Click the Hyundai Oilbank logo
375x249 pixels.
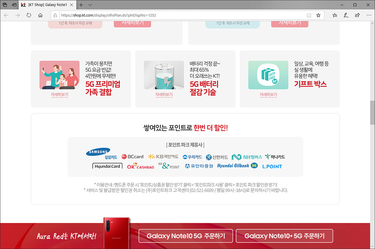click(237, 166)
